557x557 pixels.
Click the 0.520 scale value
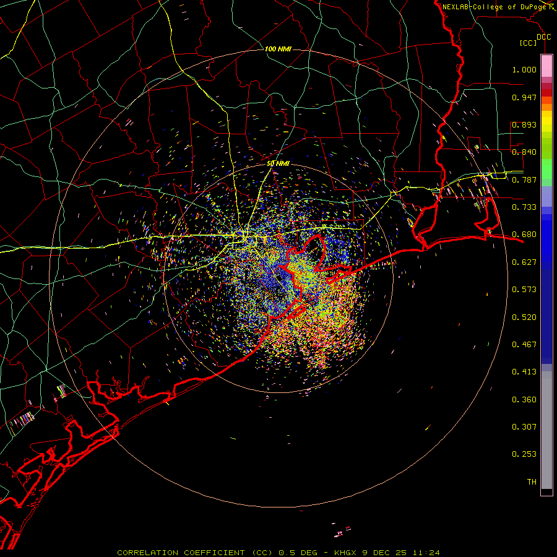[x=524, y=317]
